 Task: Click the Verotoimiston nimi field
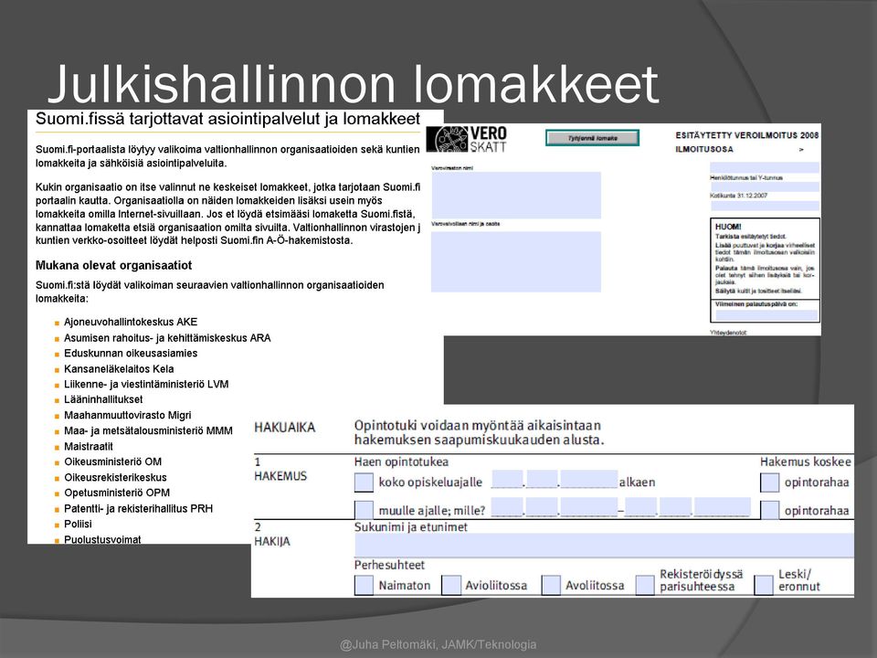(x=515, y=195)
